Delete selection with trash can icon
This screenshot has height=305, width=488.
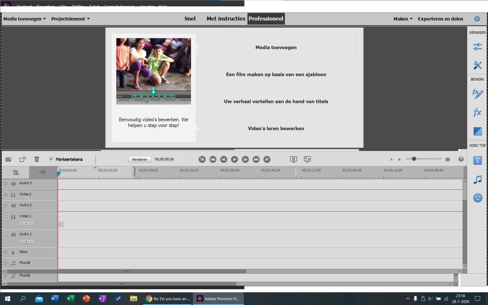tap(37, 159)
